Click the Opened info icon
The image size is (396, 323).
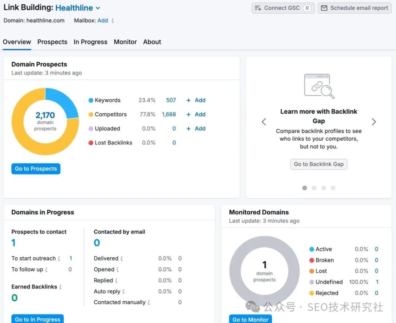coord(117,270)
